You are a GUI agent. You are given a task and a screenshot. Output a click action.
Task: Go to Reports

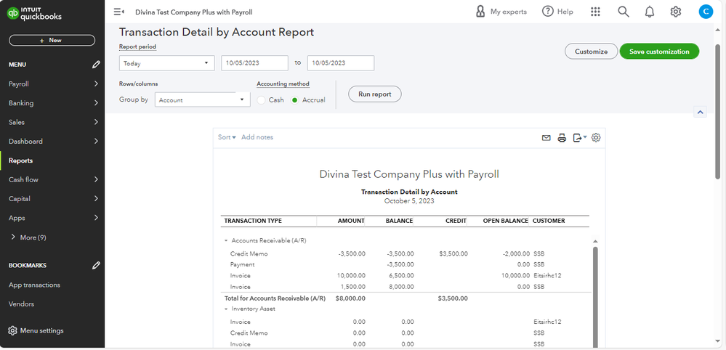click(x=52, y=160)
